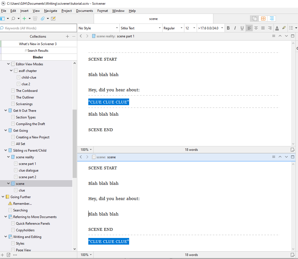Open the No Style paragraph style dropdown

[x=98, y=28]
